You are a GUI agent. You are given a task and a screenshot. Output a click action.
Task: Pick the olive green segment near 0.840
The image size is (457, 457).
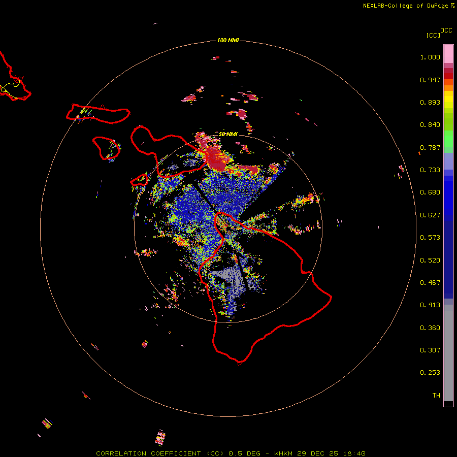(x=448, y=122)
